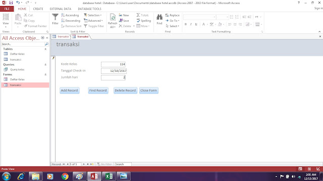Open the FILE tab
Screen dimensions: 323x181
[x=7, y=9]
